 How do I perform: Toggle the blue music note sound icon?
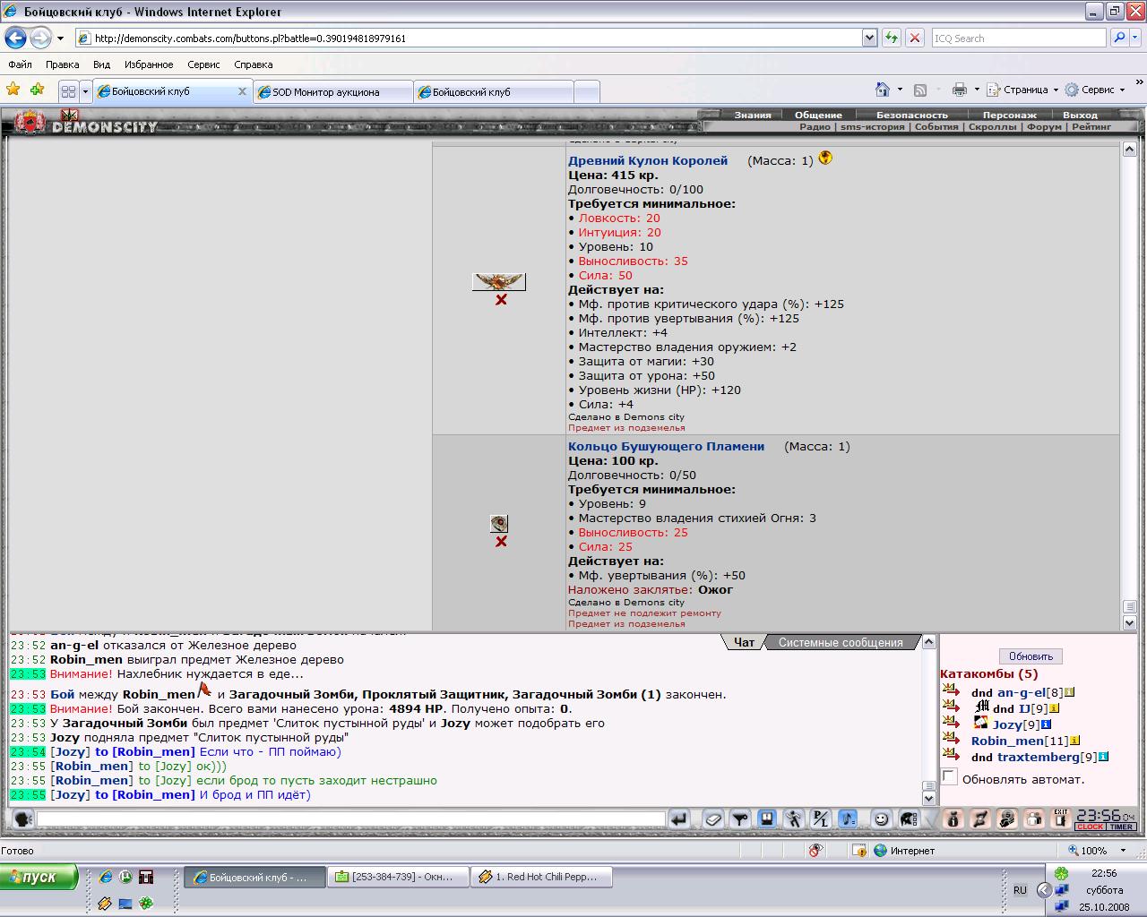(x=848, y=818)
